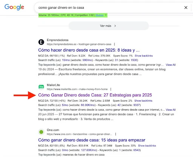Click the One.com green circle favicon
This screenshot has height=157, width=193.
click(41, 132)
